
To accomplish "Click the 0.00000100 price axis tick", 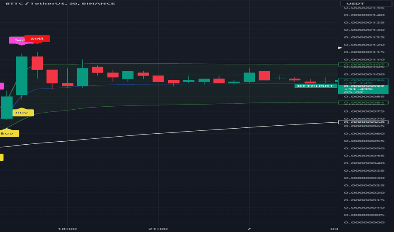I will point(364,74).
